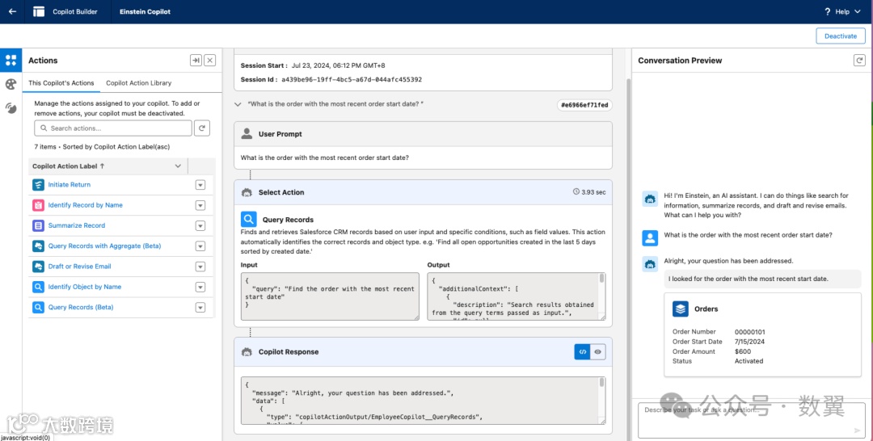Image resolution: width=873 pixels, height=441 pixels.
Task: Click the dock panel arrow icon in Actions
Action: pyautogui.click(x=196, y=60)
